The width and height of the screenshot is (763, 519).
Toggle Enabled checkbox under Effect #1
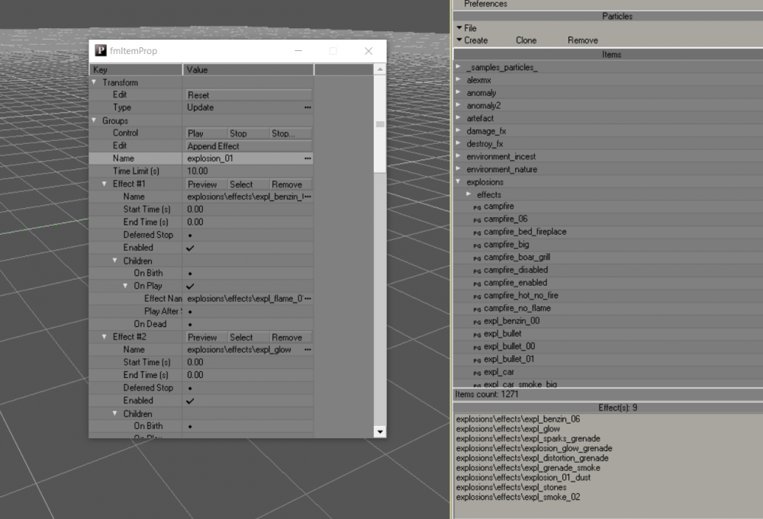click(x=190, y=248)
